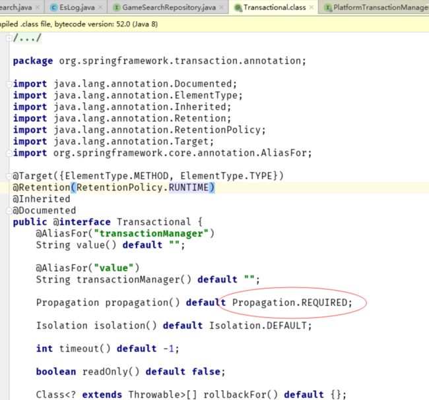429x400 pixels.
Task: Close the Transactional.class tab
Action: tap(312, 7)
